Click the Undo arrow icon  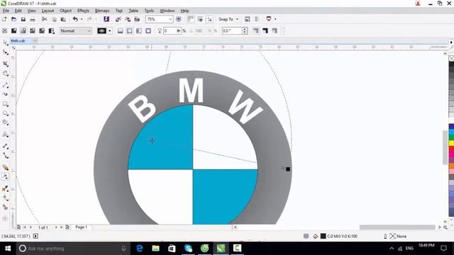75,19
